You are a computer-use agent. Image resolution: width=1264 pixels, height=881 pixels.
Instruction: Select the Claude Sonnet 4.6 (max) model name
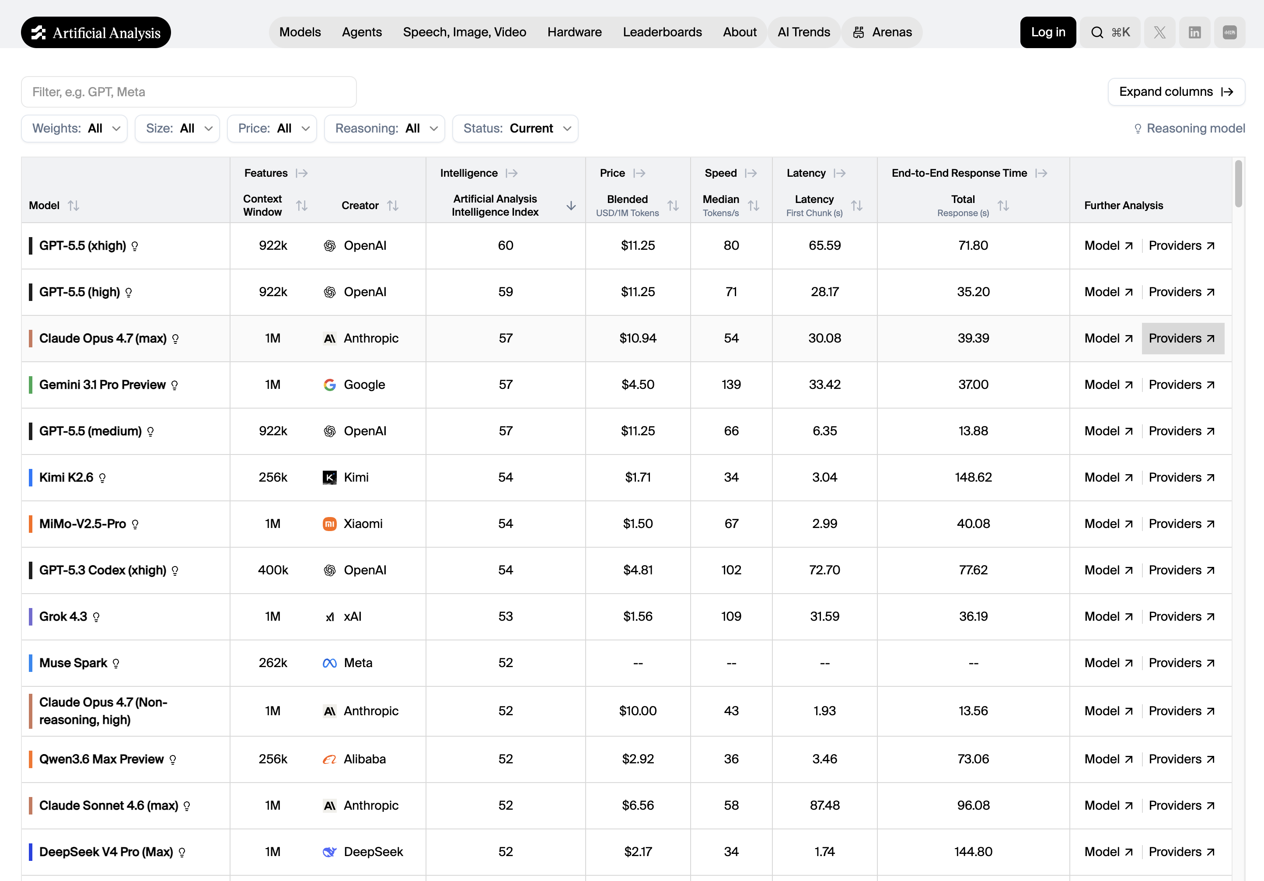tap(108, 806)
